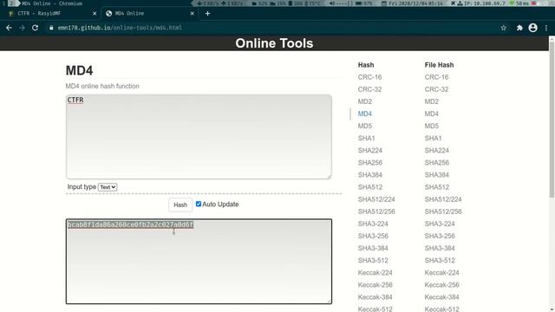
Task: Open SHA3-384 in the Hash column
Action: click(x=373, y=248)
